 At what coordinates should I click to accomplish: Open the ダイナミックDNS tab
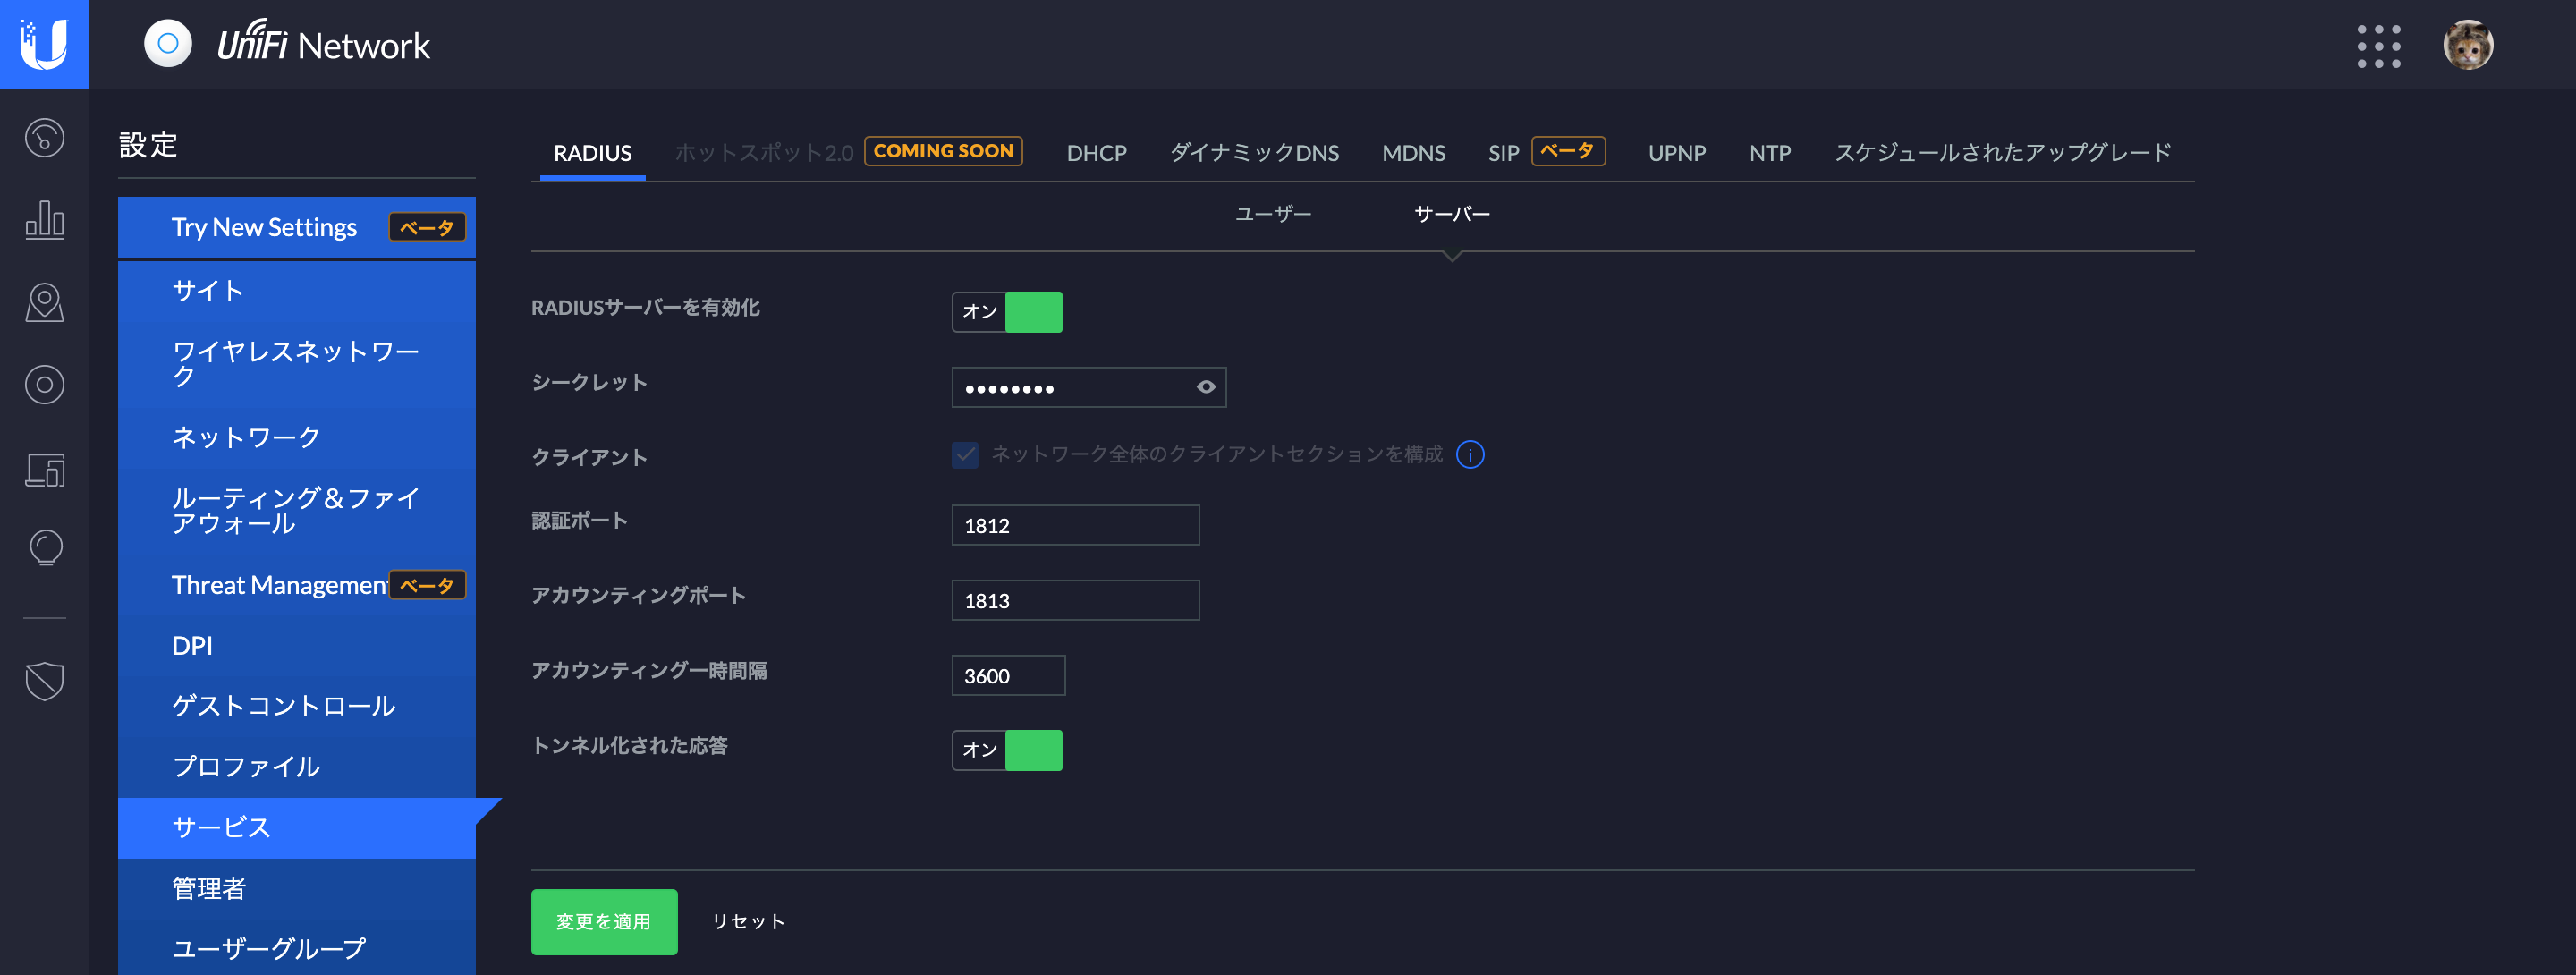pyautogui.click(x=1254, y=153)
